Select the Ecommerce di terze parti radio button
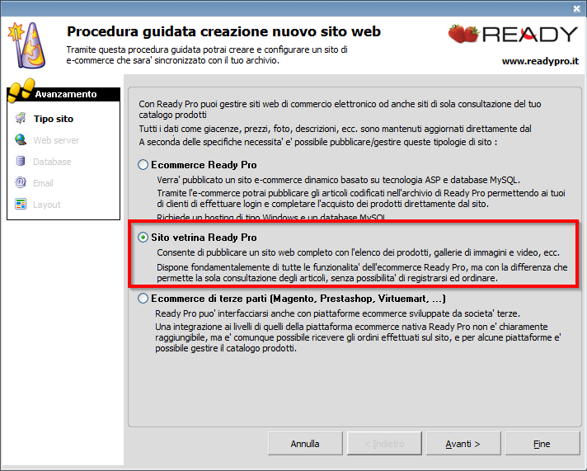 coord(143,299)
